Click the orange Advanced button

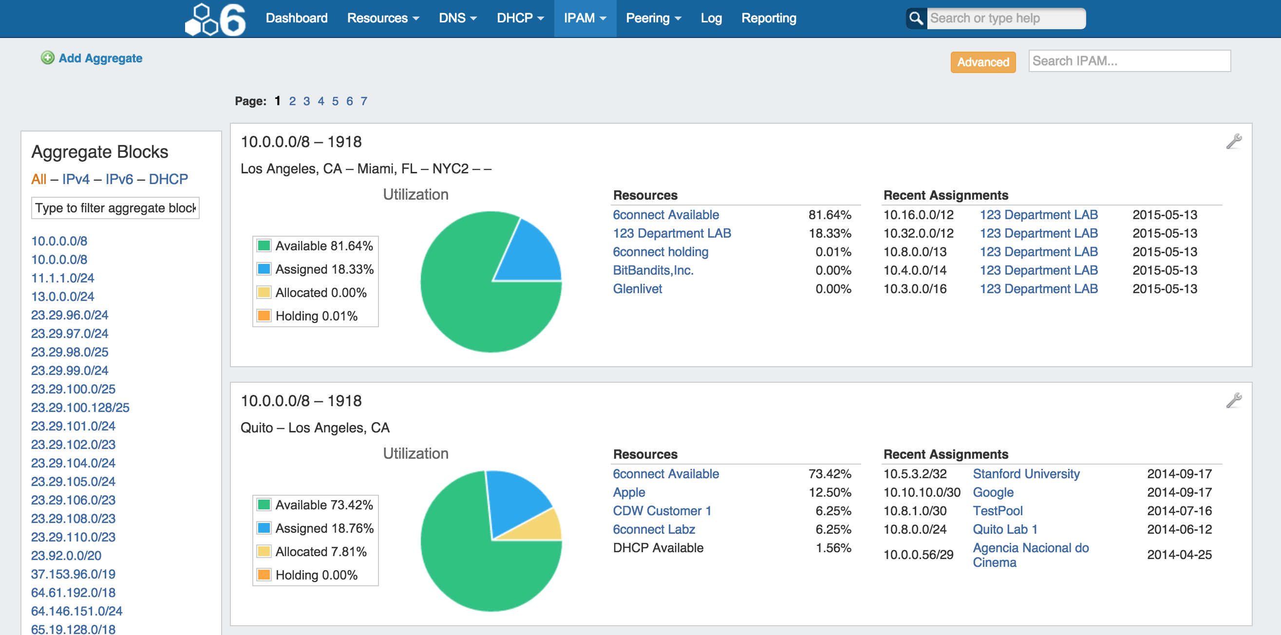point(982,62)
